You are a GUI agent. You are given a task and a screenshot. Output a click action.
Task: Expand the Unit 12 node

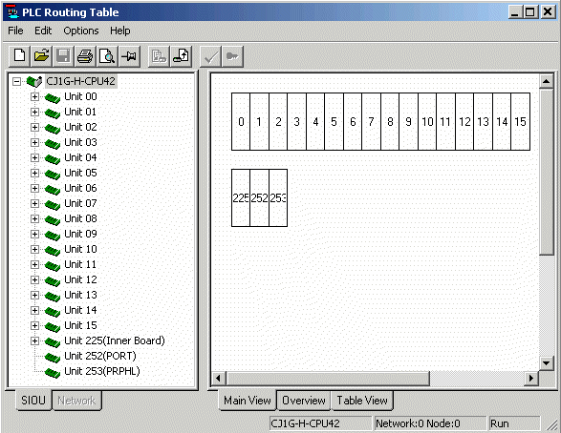pyautogui.click(x=34, y=279)
